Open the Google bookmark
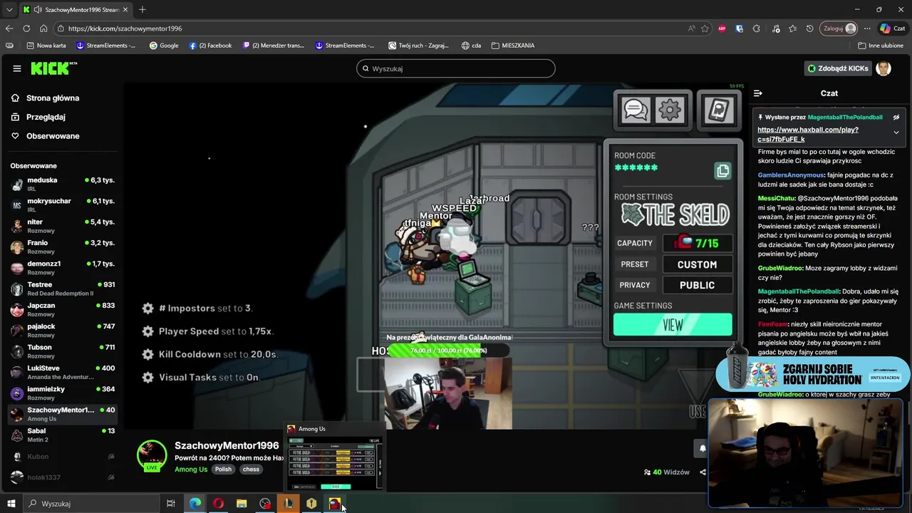Viewport: 912px width, 513px height. [x=164, y=46]
